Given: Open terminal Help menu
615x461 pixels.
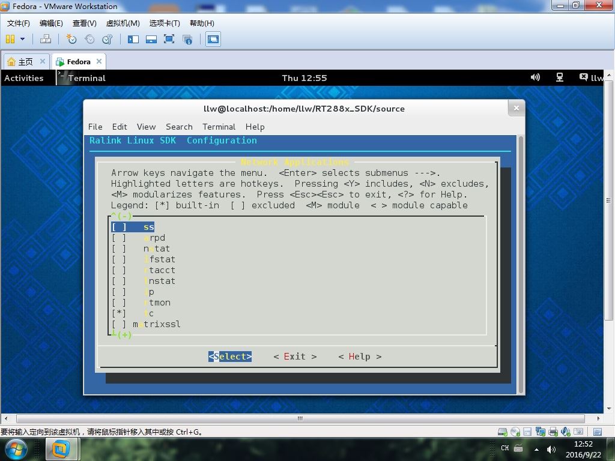Looking at the screenshot, I should point(255,127).
